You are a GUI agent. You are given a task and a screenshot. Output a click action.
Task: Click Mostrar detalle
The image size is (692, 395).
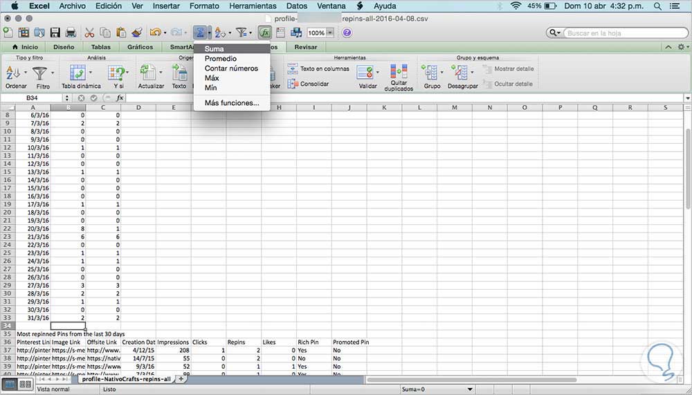pyautogui.click(x=508, y=69)
